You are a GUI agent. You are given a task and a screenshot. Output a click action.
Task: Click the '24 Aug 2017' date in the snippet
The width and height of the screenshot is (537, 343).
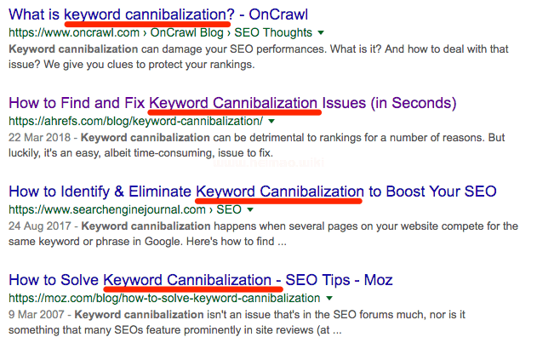tap(38, 226)
